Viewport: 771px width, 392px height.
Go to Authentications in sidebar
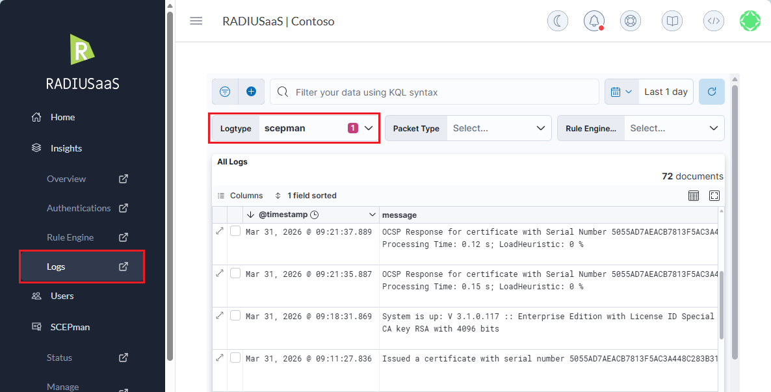(x=79, y=208)
